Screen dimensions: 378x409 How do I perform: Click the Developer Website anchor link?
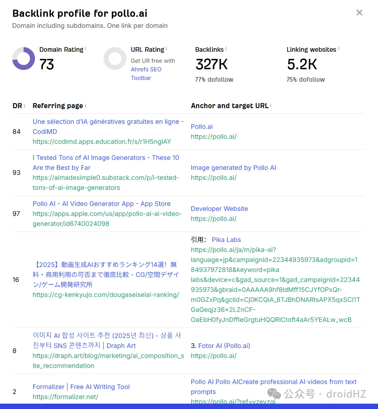pos(219,209)
